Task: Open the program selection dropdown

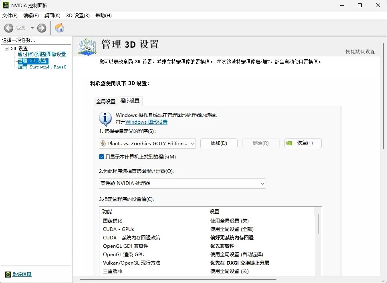Action: coord(191,143)
